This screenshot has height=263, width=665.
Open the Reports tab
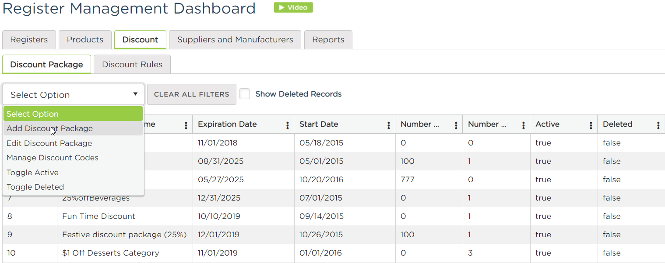[328, 40]
